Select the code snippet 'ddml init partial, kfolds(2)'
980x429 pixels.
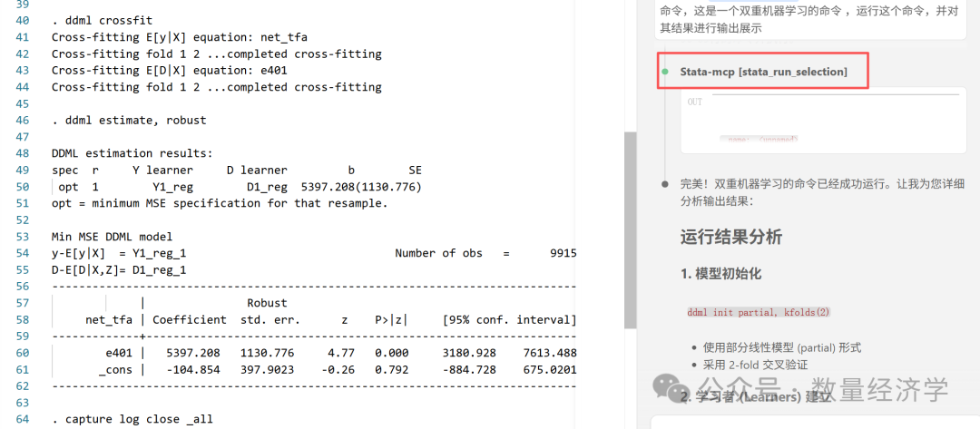[x=758, y=312]
